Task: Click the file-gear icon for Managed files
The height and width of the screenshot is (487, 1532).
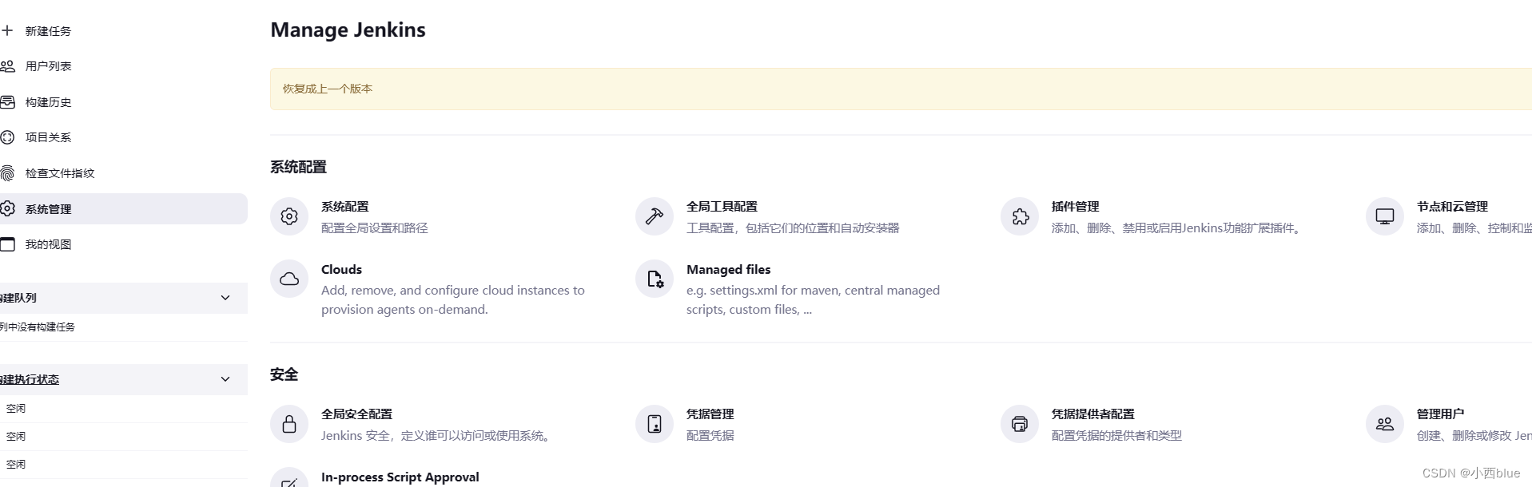Action: tap(655, 279)
